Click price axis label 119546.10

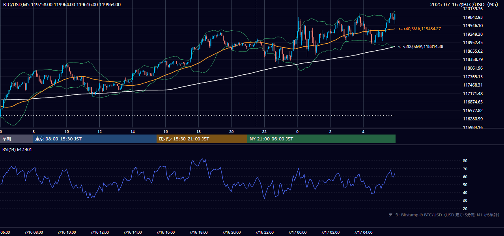pyautogui.click(x=473, y=26)
